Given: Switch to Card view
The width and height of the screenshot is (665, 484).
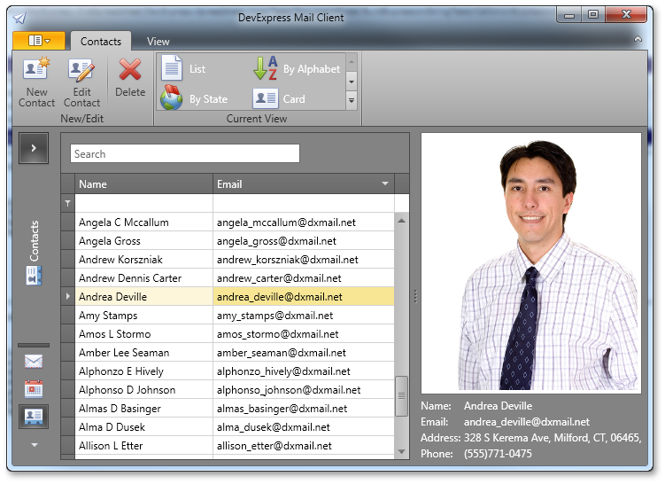Looking at the screenshot, I should click(x=280, y=98).
